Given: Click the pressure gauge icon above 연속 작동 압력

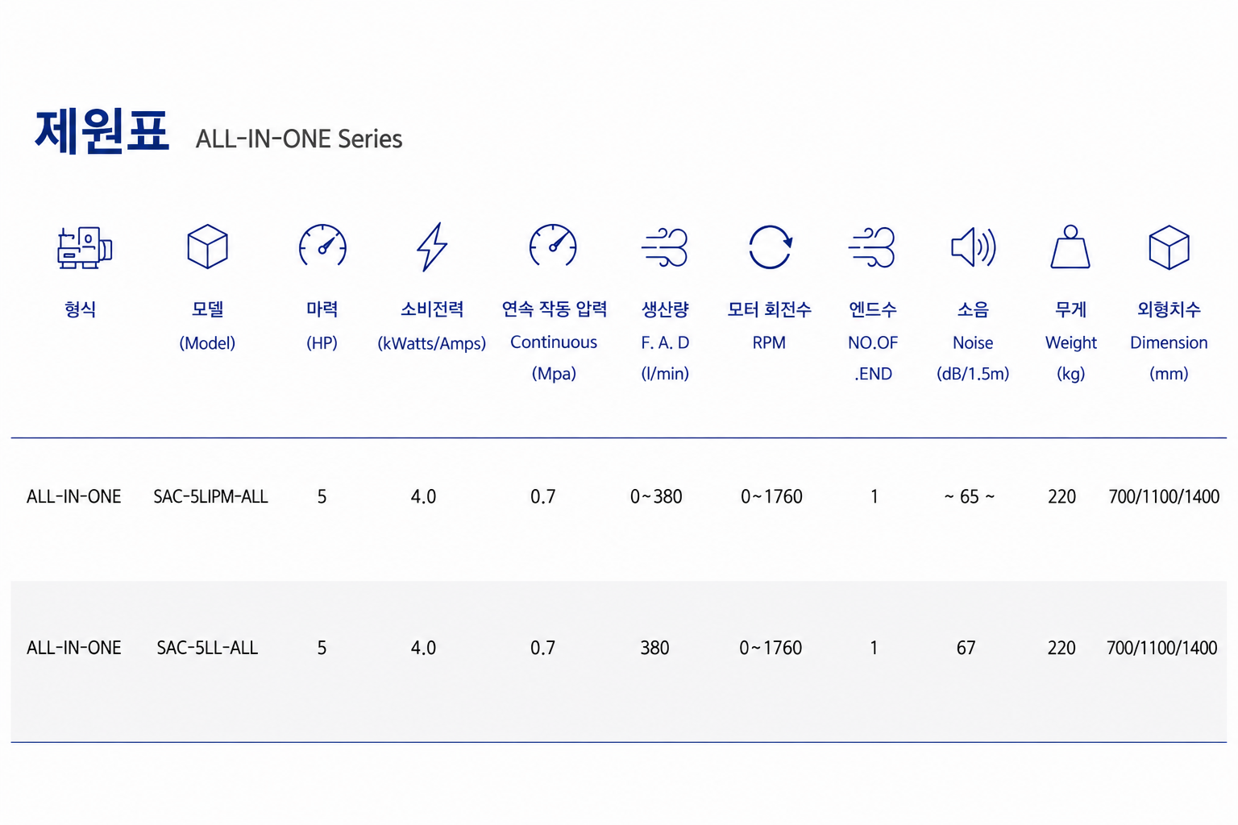Looking at the screenshot, I should pyautogui.click(x=553, y=246).
